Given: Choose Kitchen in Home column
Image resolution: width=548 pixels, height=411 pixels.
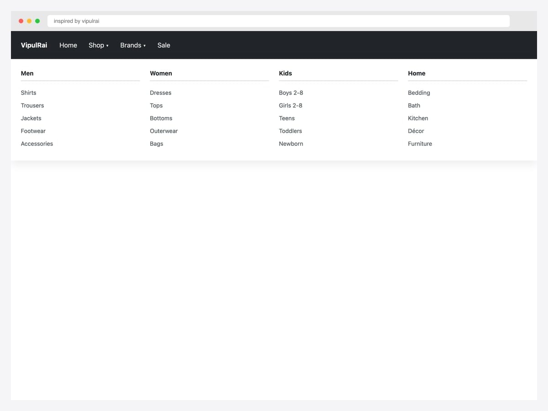Looking at the screenshot, I should tap(418, 118).
